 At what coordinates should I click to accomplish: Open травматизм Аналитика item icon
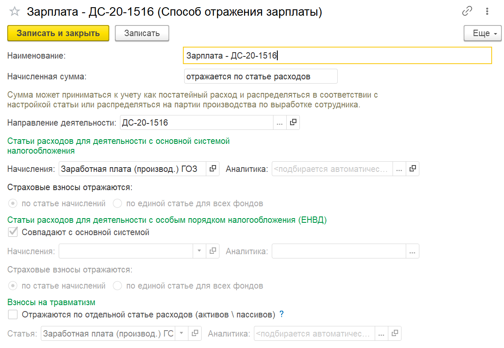click(395, 334)
